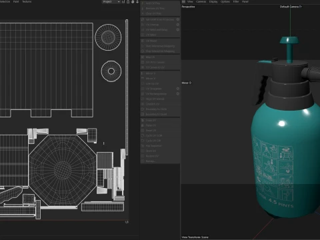Click the Boundary to Quad icon
The height and width of the screenshot is (240, 320).
(x=143, y=114)
